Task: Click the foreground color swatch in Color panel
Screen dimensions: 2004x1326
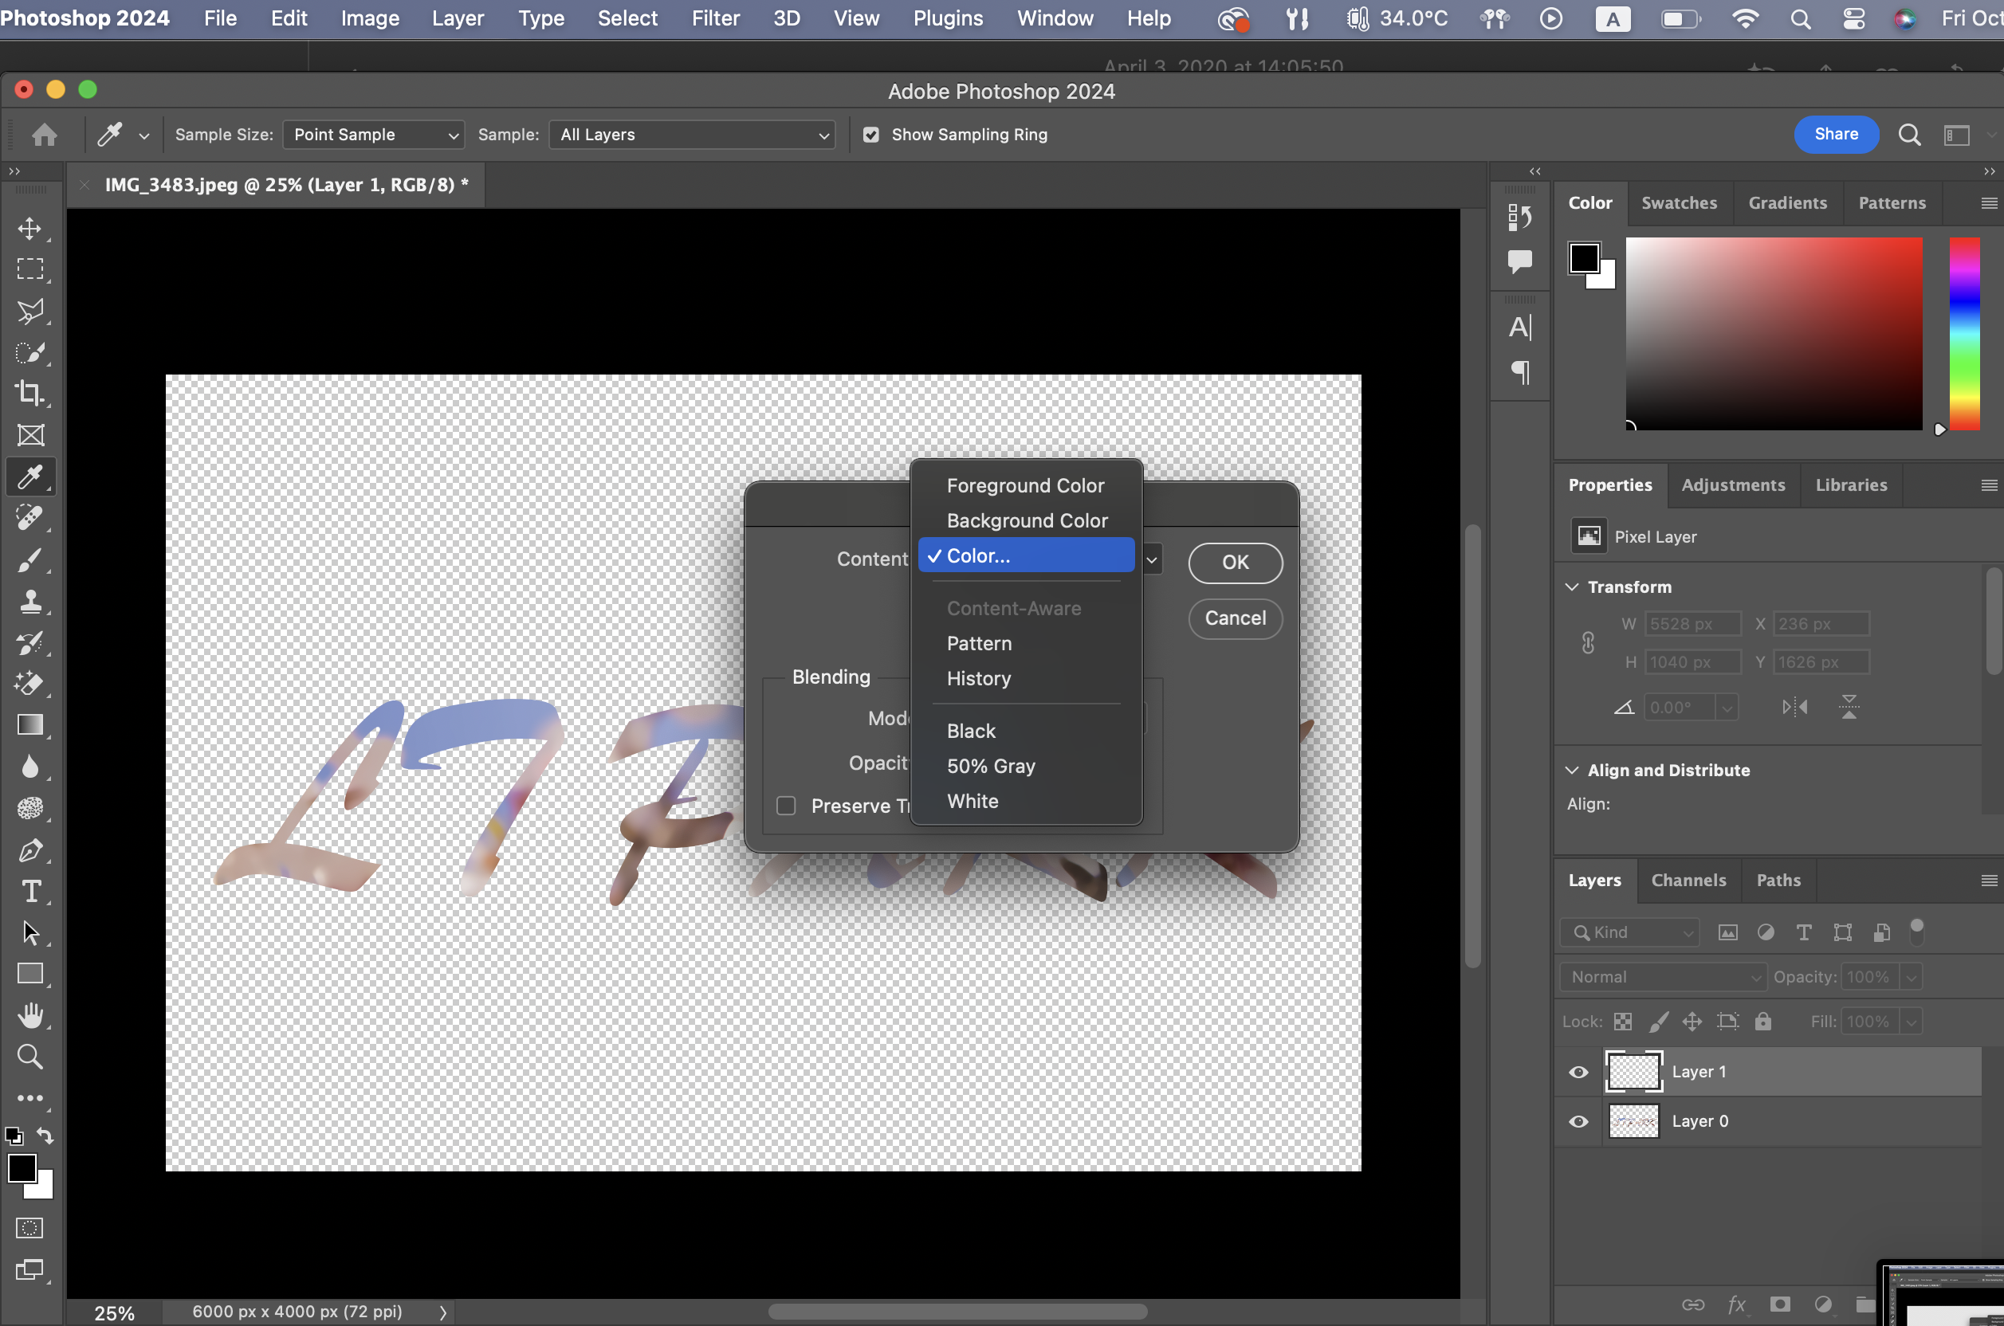Action: click(x=1584, y=258)
